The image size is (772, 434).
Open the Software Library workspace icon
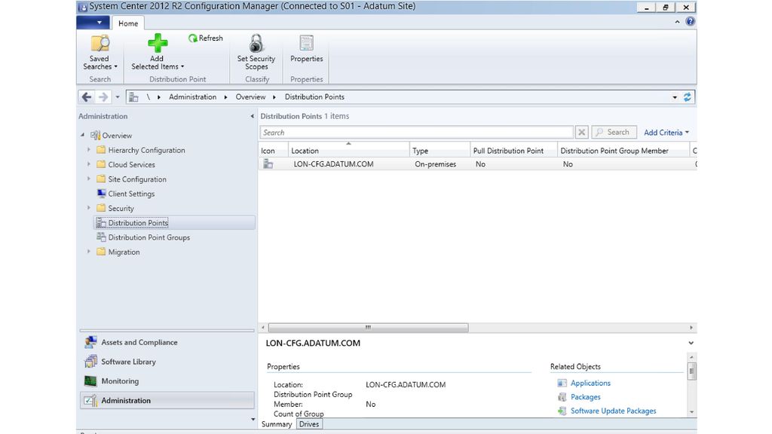coord(90,361)
